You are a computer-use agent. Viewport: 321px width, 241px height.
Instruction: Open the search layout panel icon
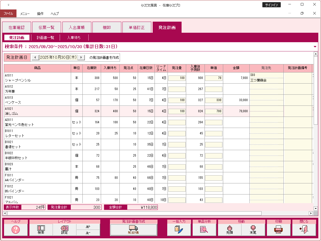click(41, 230)
